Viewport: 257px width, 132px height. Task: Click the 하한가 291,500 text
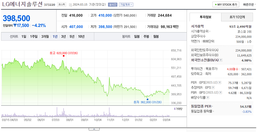(125, 27)
